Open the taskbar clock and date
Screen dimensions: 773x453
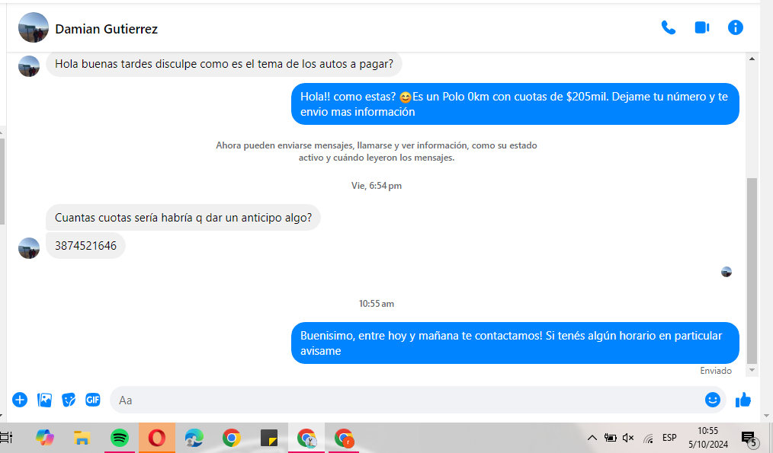pos(708,438)
